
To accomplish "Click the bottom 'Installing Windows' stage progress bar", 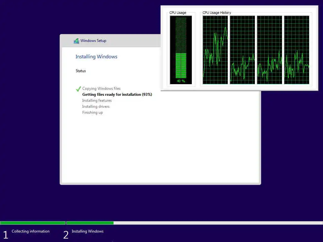I will (x=194, y=223).
